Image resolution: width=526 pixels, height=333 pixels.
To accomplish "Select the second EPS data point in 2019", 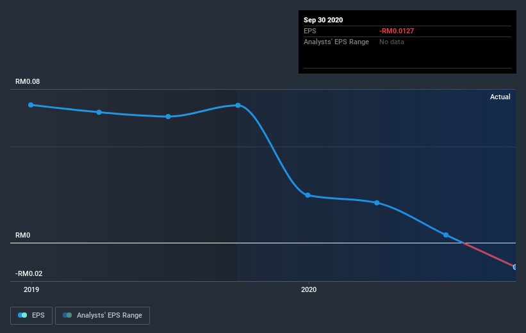I will coord(99,112).
